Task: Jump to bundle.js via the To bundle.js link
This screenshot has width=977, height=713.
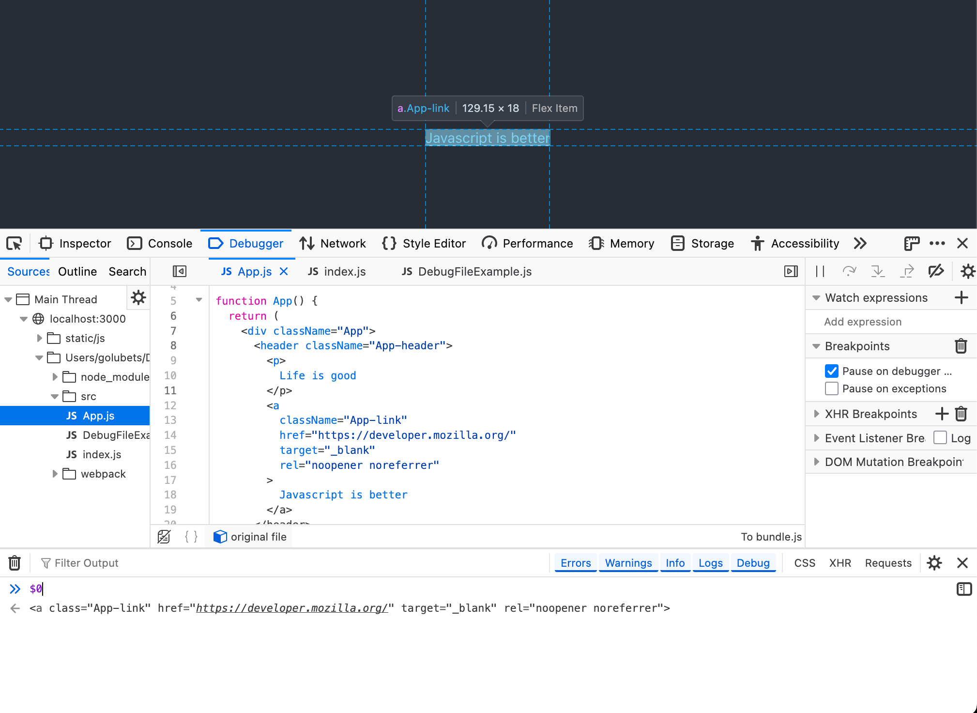Action: coord(771,537)
